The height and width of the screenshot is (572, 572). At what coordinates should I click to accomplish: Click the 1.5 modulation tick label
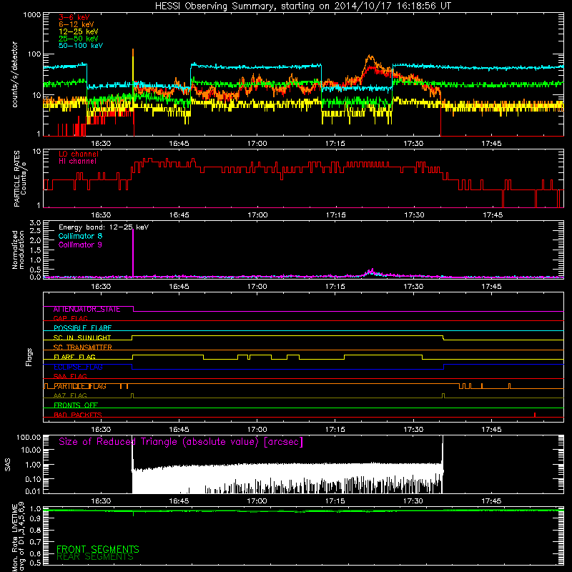pos(35,250)
